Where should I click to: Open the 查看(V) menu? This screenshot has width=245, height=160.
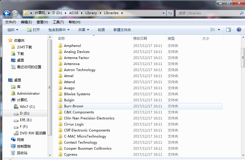click(42, 22)
